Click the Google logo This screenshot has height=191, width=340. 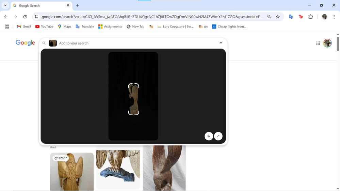tap(25, 43)
